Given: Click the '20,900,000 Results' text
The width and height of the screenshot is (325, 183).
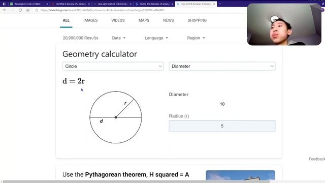Looking at the screenshot, I should (80, 38).
